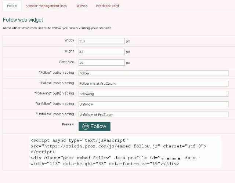Viewport: 235px width, 183px height.
Task: Click the "Width" label
Action: coord(69,40)
